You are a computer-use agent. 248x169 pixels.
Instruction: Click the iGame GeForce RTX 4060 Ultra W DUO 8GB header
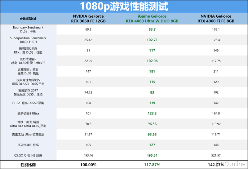click(x=152, y=19)
